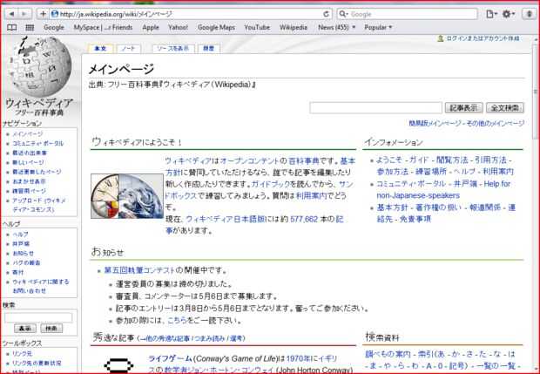This screenshot has width=540, height=374.
Task: Open the 1970年 link
Action: pyautogui.click(x=298, y=358)
